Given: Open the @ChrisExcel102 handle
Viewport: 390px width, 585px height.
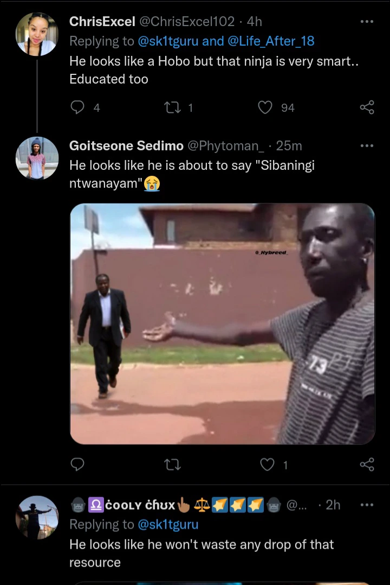Looking at the screenshot, I should coord(187,22).
